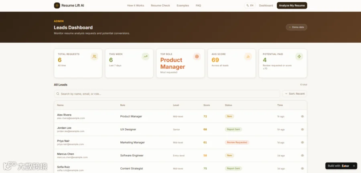
Task: Click the Senior level cell
Action: coord(176,129)
